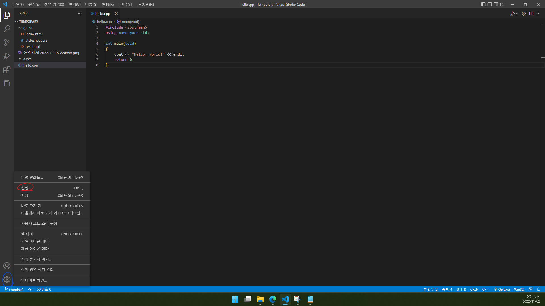Click the Manage gear icon
This screenshot has width=545, height=306.
[7, 279]
